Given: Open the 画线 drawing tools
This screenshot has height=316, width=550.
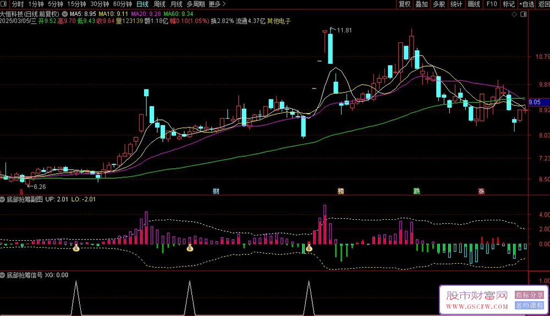Looking at the screenshot, I should 474,4.
